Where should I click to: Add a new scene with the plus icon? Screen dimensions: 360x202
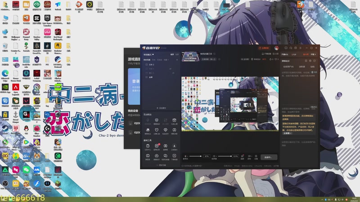177,60
